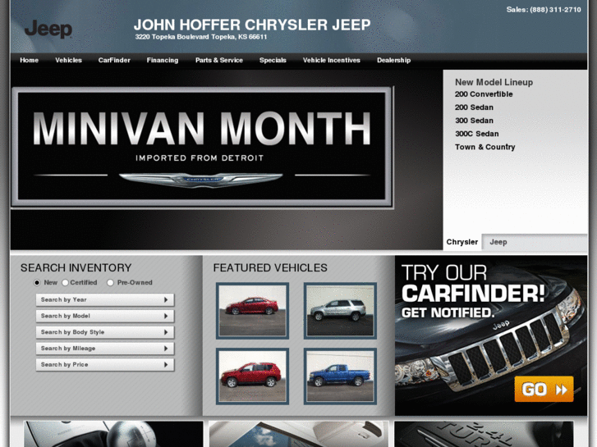
Task: Click the Try Our CarFinder promo text
Action: [x=473, y=291]
